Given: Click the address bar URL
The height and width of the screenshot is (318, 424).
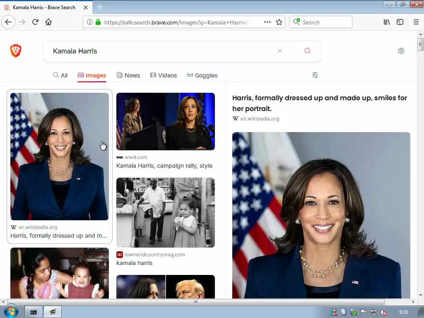Looking at the screenshot, I should pyautogui.click(x=176, y=22).
